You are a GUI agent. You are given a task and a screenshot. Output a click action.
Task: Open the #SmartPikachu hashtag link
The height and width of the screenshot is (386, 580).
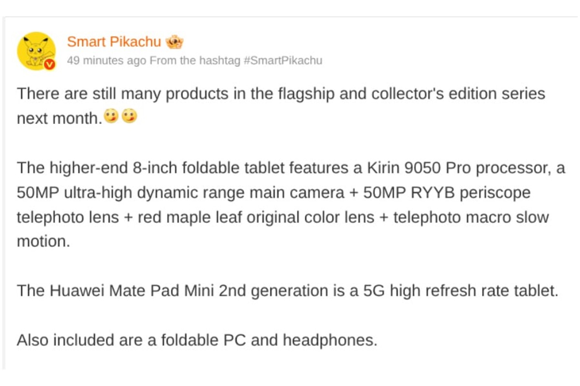pyautogui.click(x=283, y=61)
